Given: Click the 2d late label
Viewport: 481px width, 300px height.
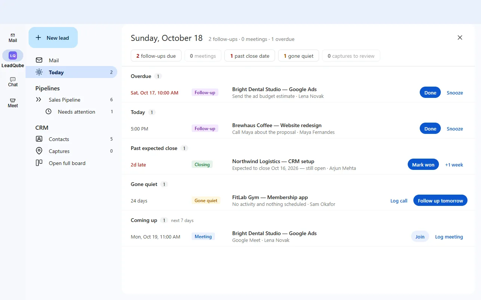Looking at the screenshot, I should (x=138, y=165).
